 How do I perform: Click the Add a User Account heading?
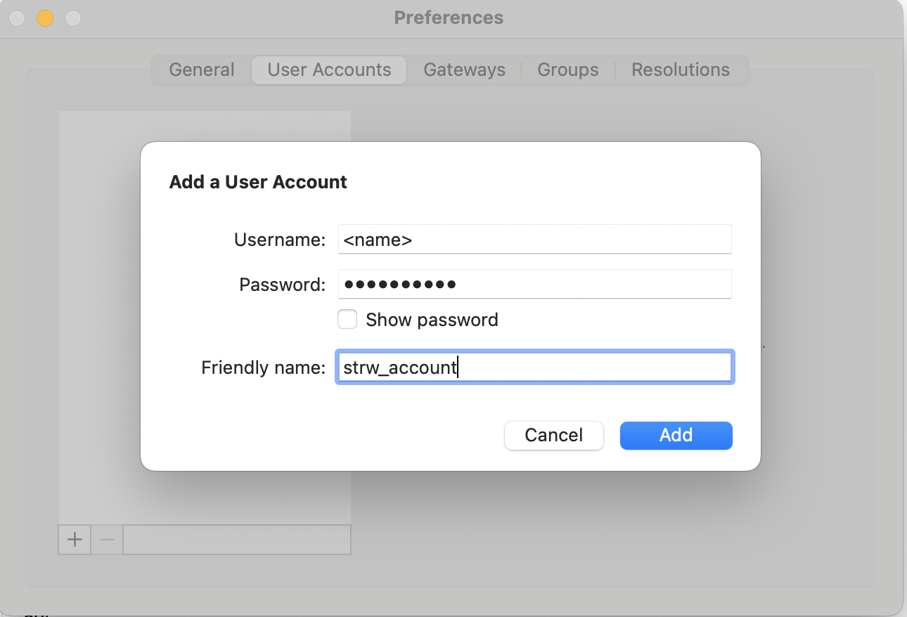pyautogui.click(x=258, y=182)
